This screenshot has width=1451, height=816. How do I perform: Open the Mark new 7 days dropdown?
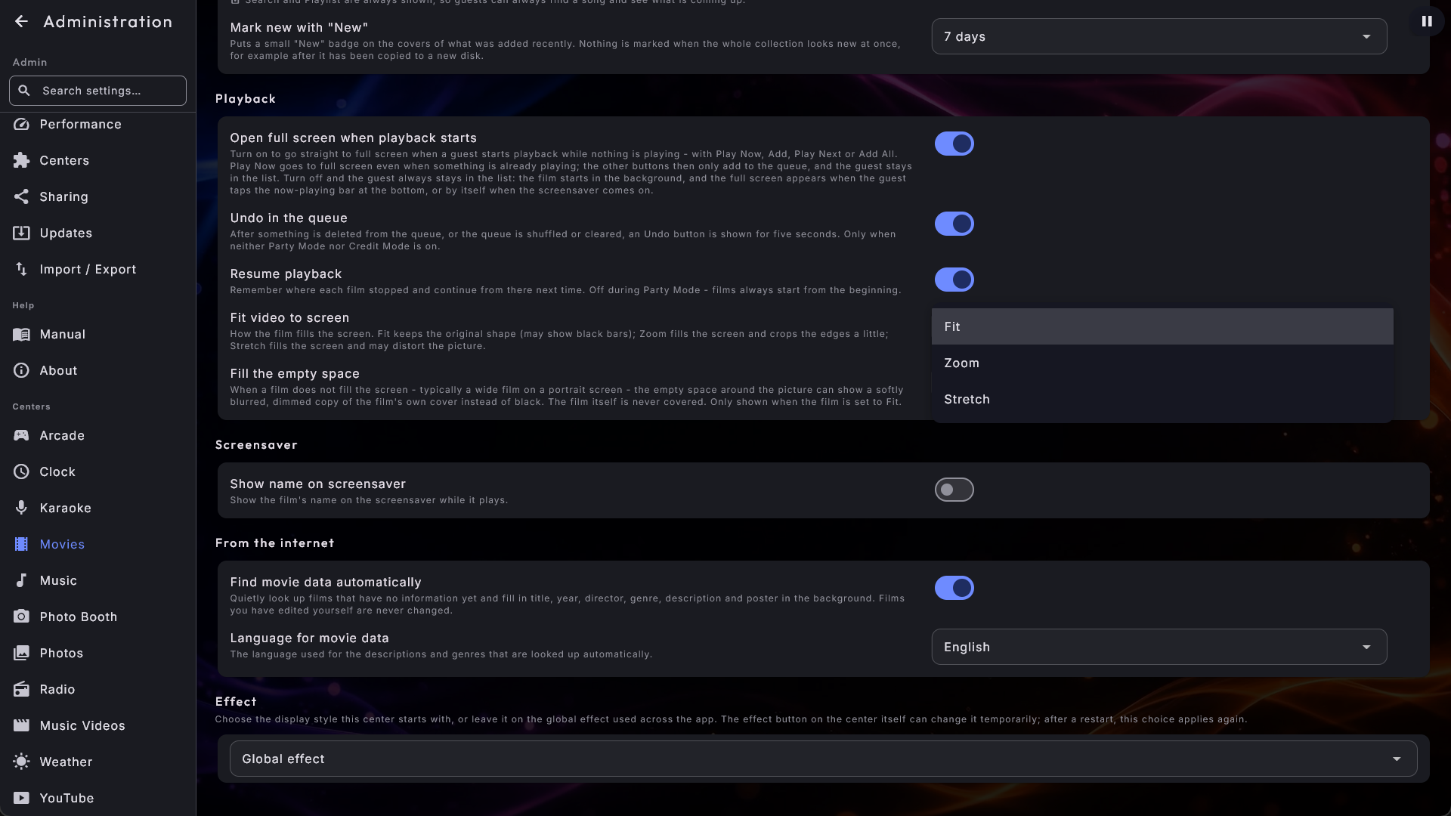[x=1159, y=36]
